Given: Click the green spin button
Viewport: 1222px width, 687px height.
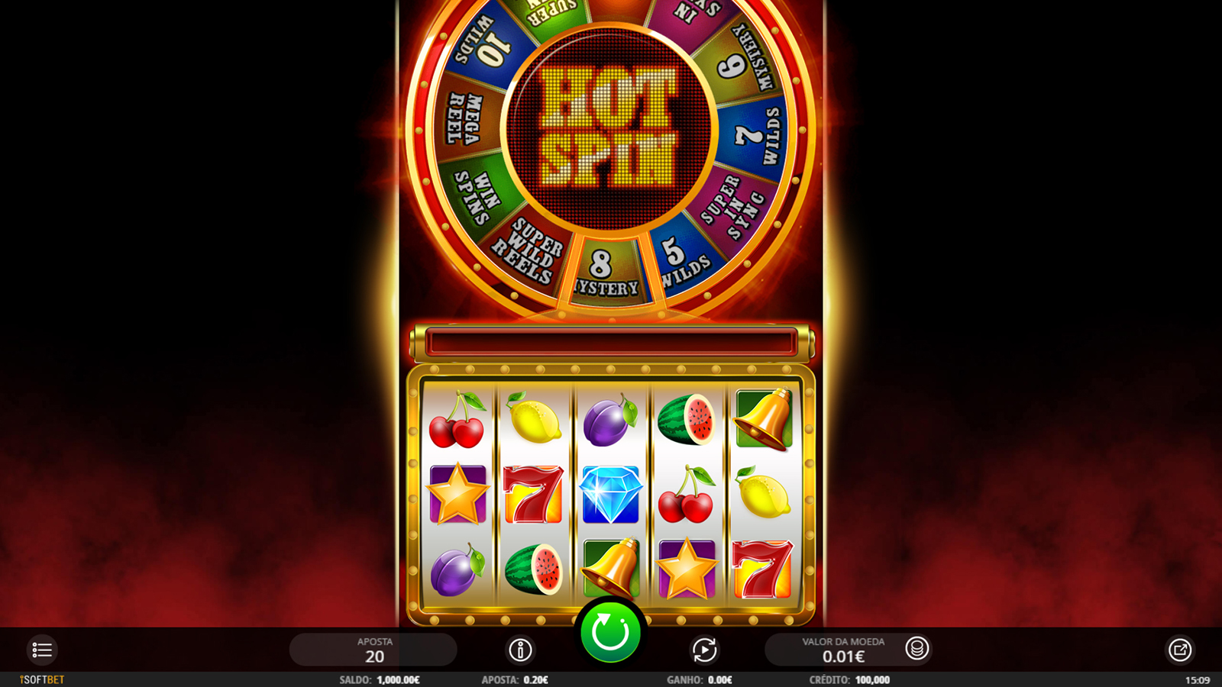Looking at the screenshot, I should (610, 633).
